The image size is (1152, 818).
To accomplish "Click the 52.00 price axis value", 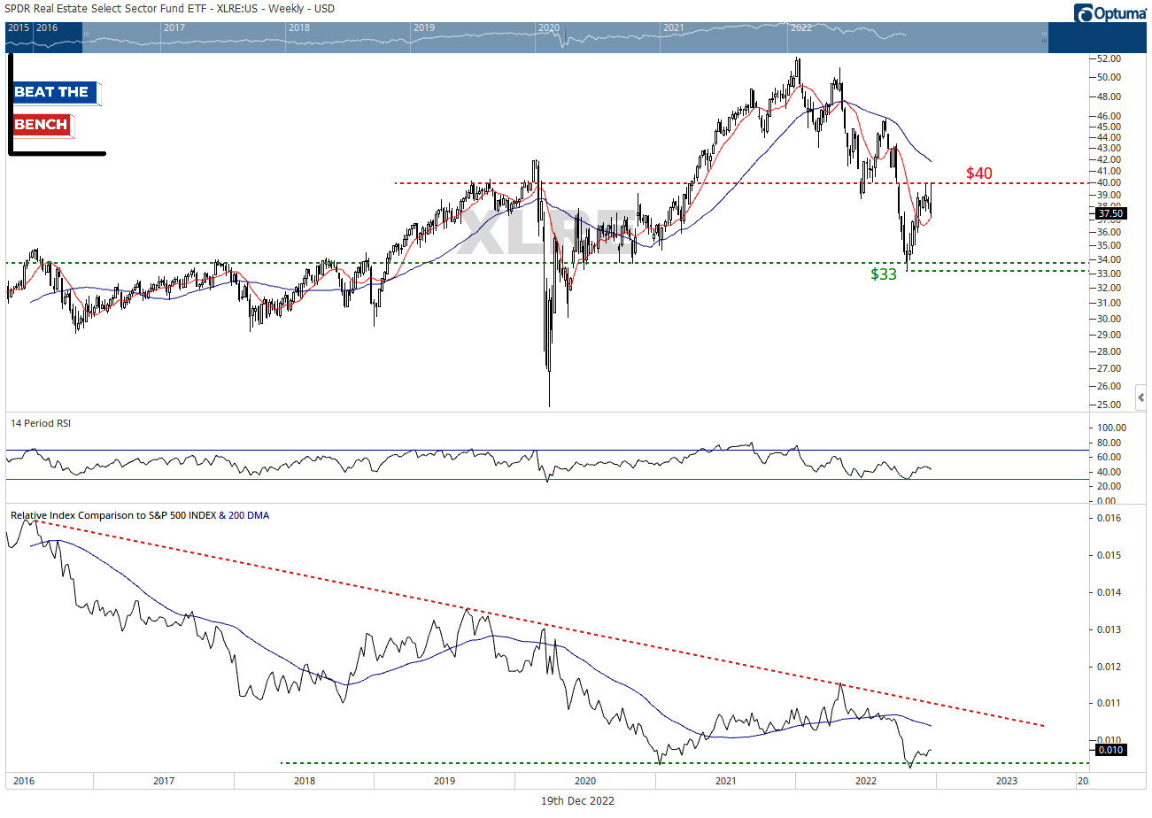I will coord(1110,58).
